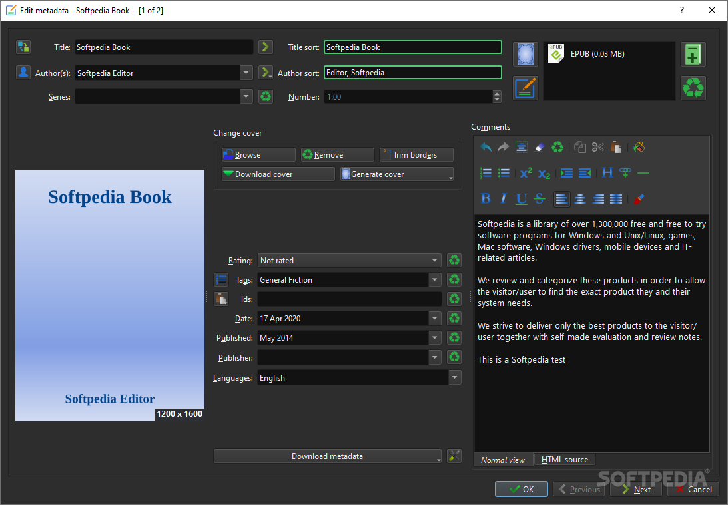Viewport: 728px width, 505px height.
Task: Open the Rating dropdown showing Not rated
Action: point(349,261)
